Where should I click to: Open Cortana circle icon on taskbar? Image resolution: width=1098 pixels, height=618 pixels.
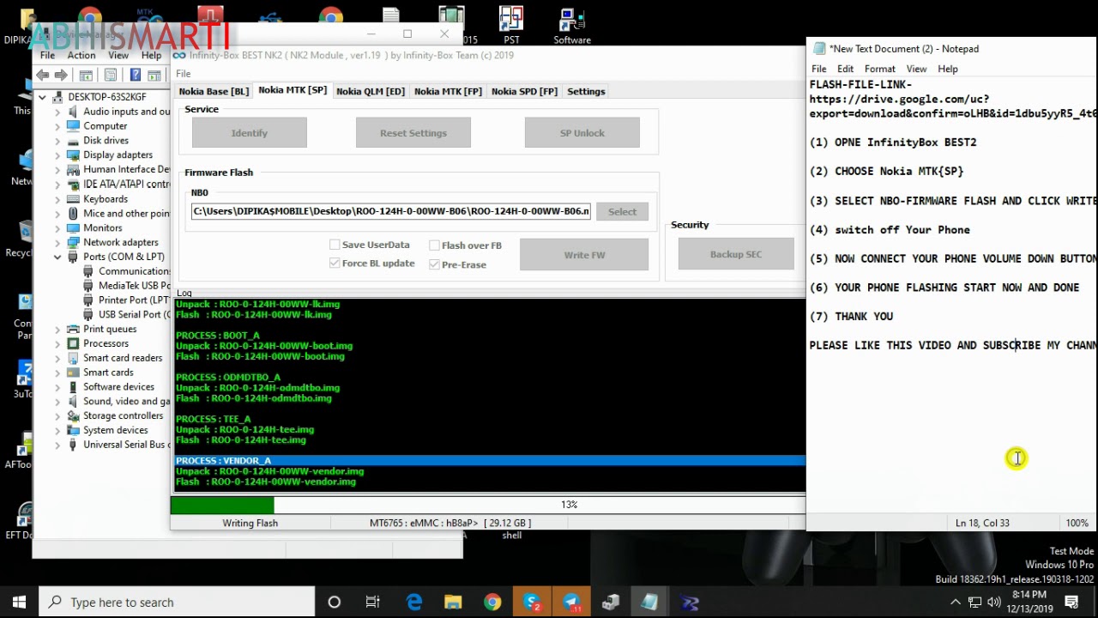(335, 603)
